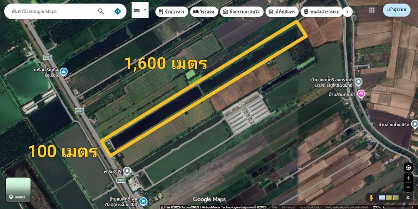Open the second tan imagery thumbnail

(x=389, y=197)
